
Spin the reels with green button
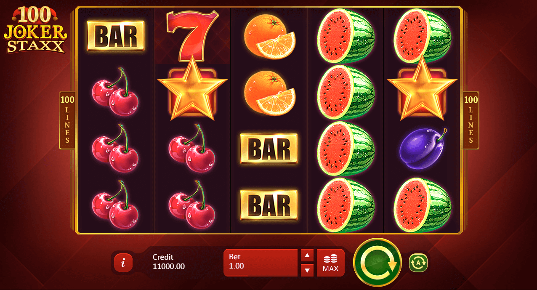pos(377,262)
